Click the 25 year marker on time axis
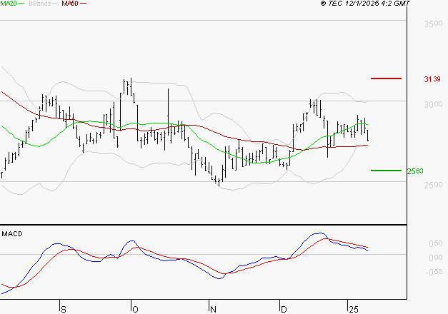Viewport: 448px width, 314px height. (x=353, y=308)
